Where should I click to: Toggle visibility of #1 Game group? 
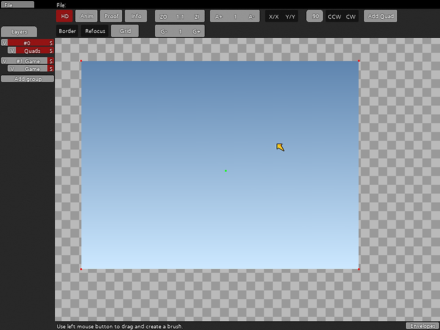pos(4,61)
